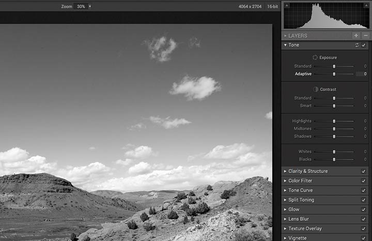The height and width of the screenshot is (241, 372).
Task: Expand the Split Toning panel
Action: 285,200
